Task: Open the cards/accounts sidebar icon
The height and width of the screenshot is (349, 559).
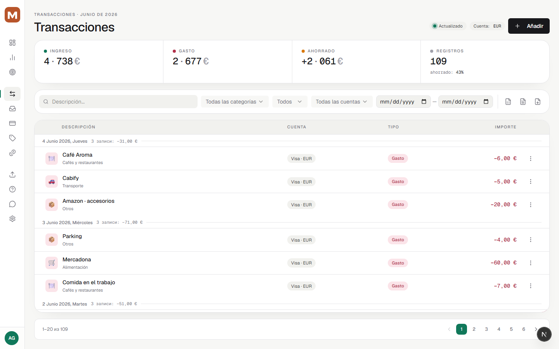Action: (x=12, y=123)
